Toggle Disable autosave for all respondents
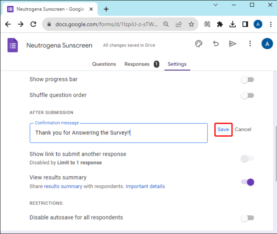This screenshot has height=234, width=277. coord(247,218)
